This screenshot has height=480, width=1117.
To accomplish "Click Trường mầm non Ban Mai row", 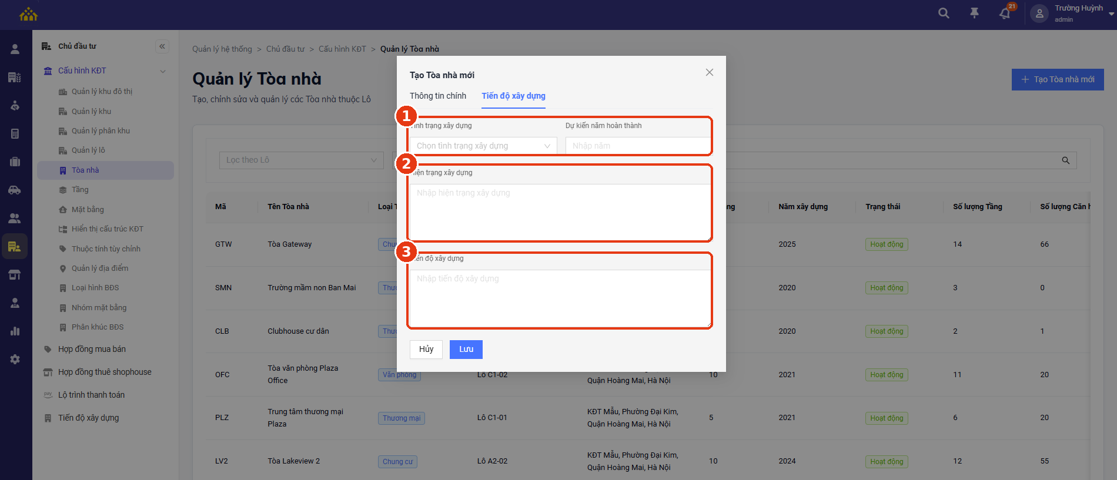I will click(x=312, y=288).
